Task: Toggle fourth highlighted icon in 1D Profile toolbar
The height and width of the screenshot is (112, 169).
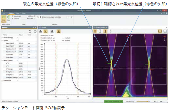Action: click(x=59, y=32)
